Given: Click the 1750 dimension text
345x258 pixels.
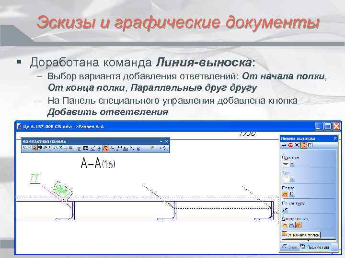Looking at the screenshot, I should [248, 134].
